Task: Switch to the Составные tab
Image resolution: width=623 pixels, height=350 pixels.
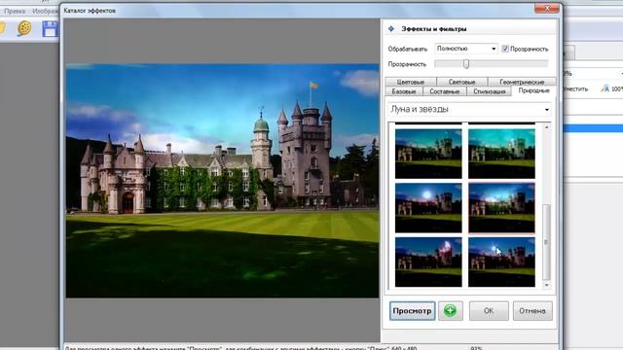Action: tap(444, 91)
